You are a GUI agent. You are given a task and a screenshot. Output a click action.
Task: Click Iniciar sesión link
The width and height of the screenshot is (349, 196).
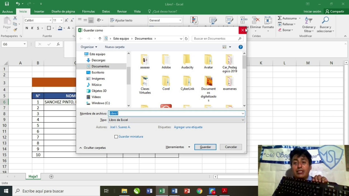tap(312, 11)
